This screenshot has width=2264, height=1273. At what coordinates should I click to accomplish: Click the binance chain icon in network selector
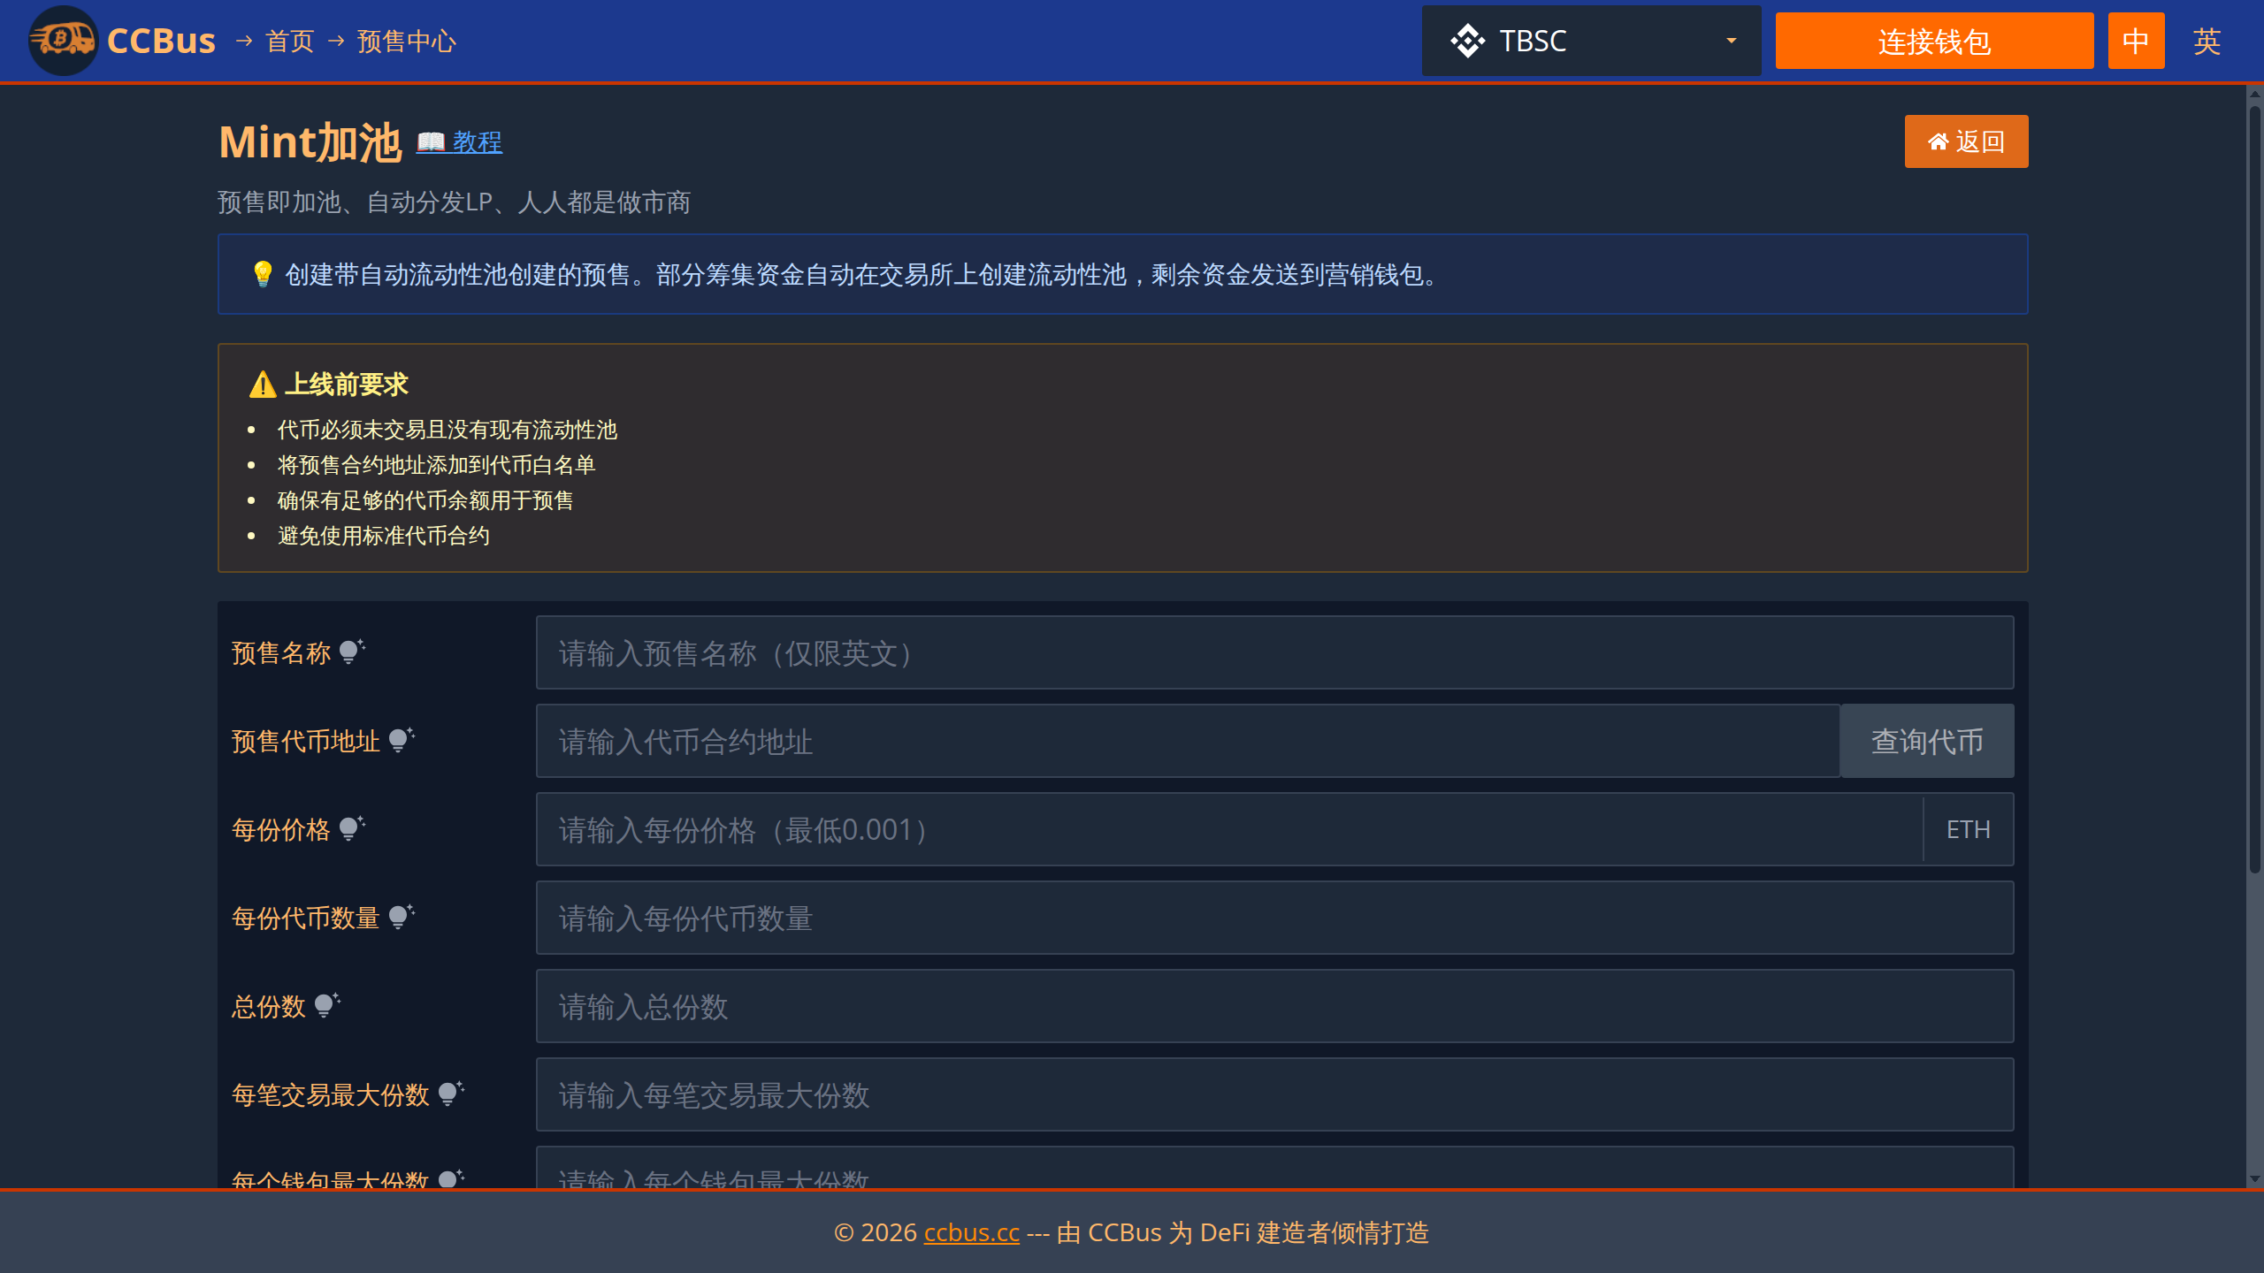click(x=1467, y=41)
